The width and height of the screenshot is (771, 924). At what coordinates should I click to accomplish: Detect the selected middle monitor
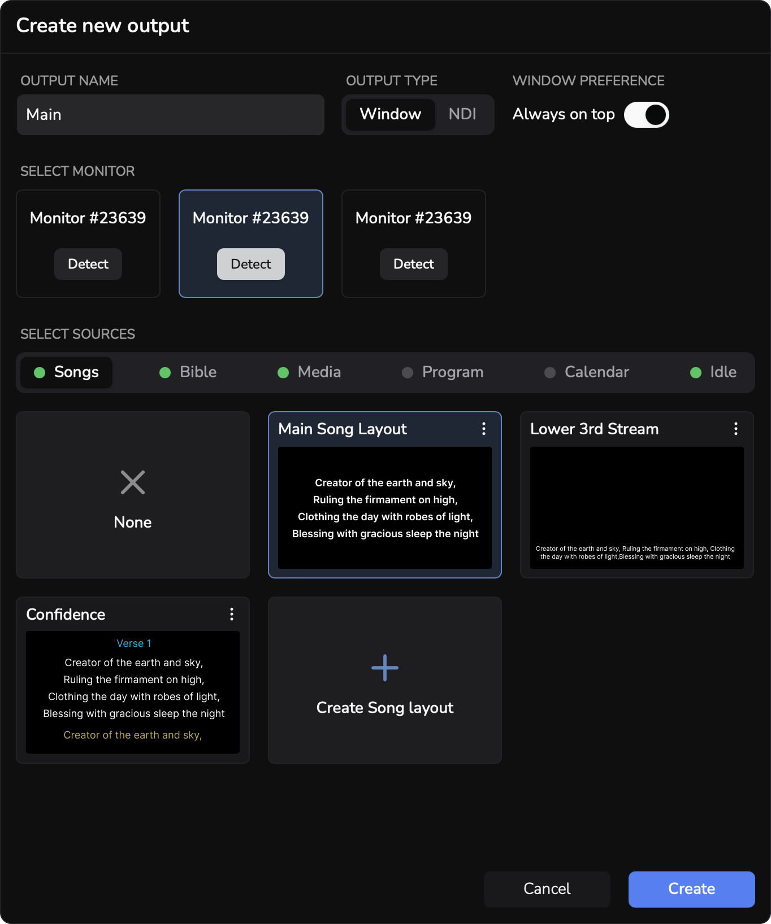pos(251,264)
